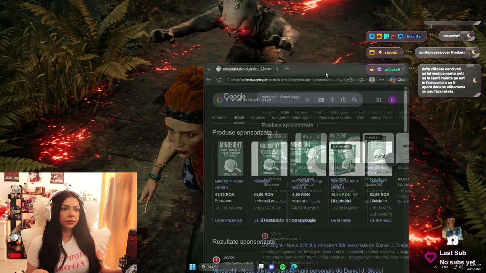The width and height of the screenshot is (486, 273).
Task: Click the 'ce carte?' chat message
Action: point(452,36)
